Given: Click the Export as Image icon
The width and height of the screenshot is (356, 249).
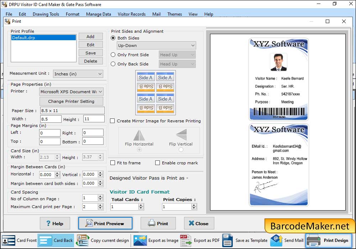Looking at the screenshot, I should click(x=140, y=240).
